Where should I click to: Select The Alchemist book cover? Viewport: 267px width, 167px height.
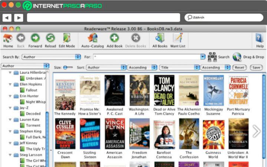[x=189, y=90]
